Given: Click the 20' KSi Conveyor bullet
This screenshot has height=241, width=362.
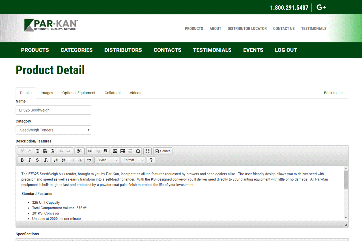Looking at the screenshot, I should point(46,213).
